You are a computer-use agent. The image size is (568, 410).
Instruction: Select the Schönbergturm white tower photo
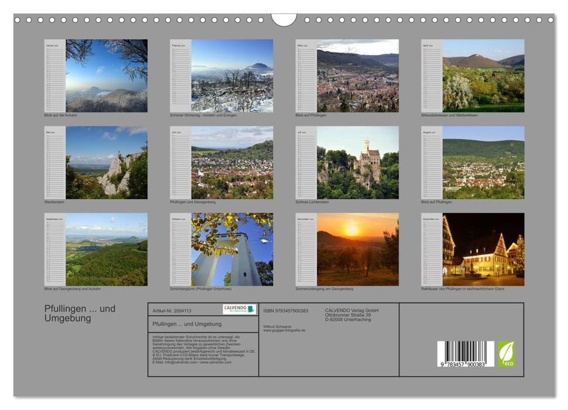(232, 249)
